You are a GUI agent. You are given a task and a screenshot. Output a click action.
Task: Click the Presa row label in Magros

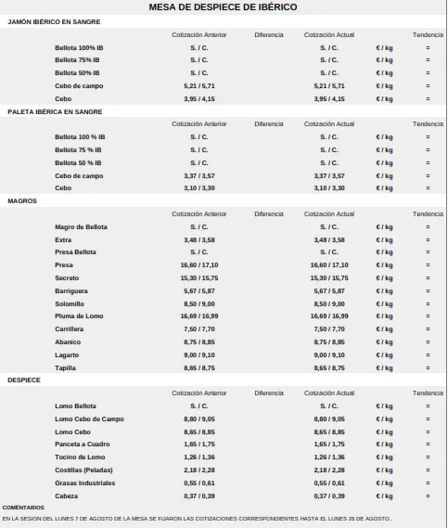pyautogui.click(x=64, y=265)
